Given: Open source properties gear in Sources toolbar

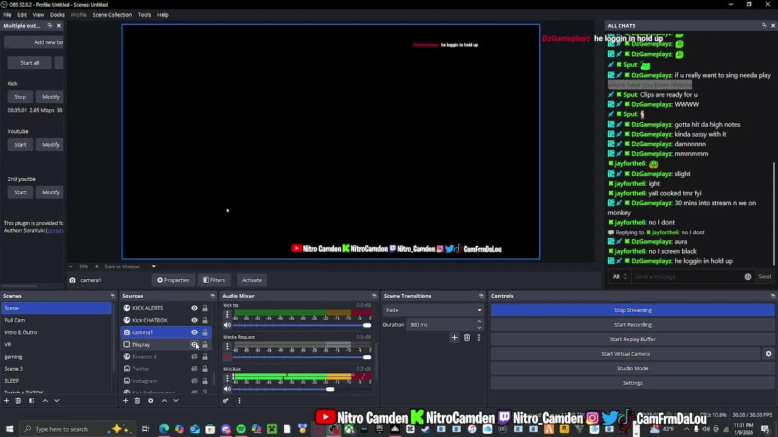Looking at the screenshot, I should (x=151, y=401).
